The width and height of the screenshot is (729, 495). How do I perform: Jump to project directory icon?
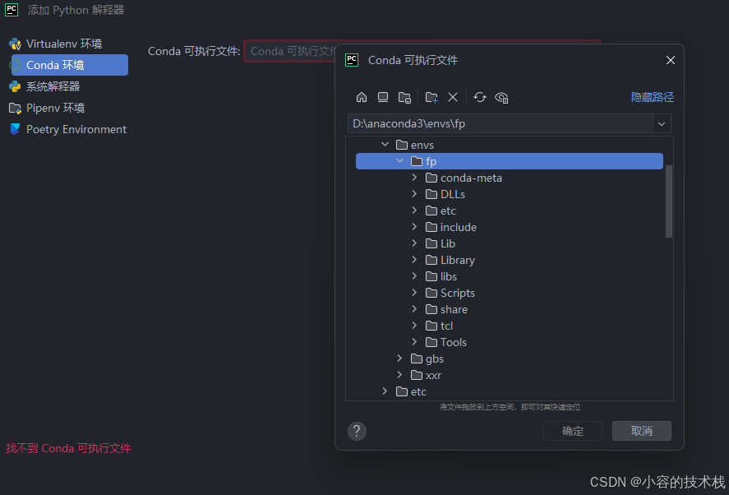[404, 97]
